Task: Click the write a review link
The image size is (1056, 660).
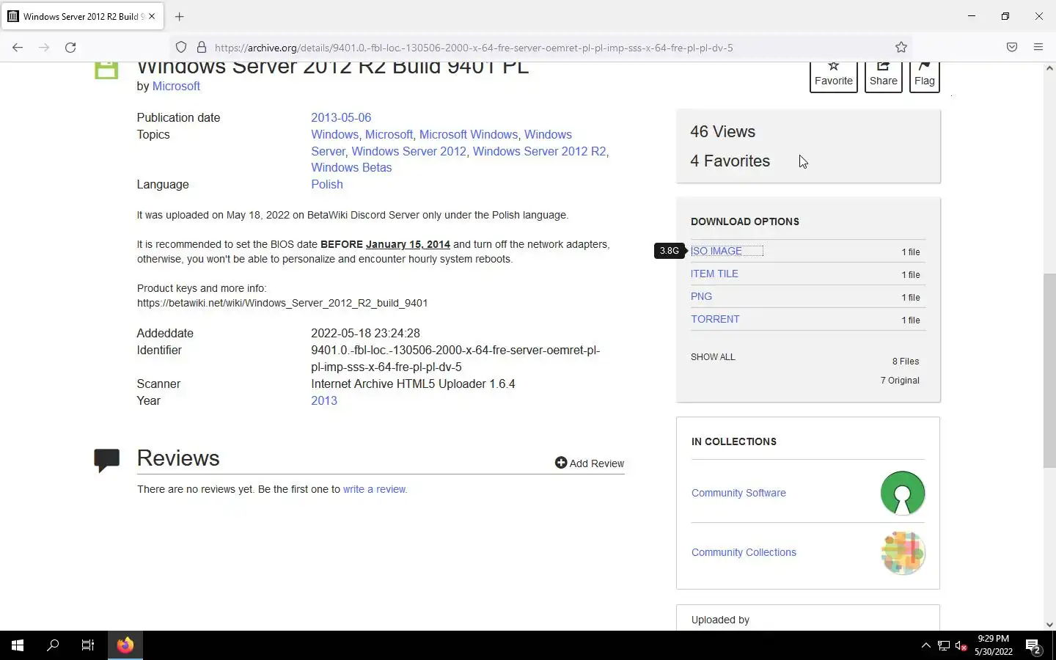Action: click(375, 489)
